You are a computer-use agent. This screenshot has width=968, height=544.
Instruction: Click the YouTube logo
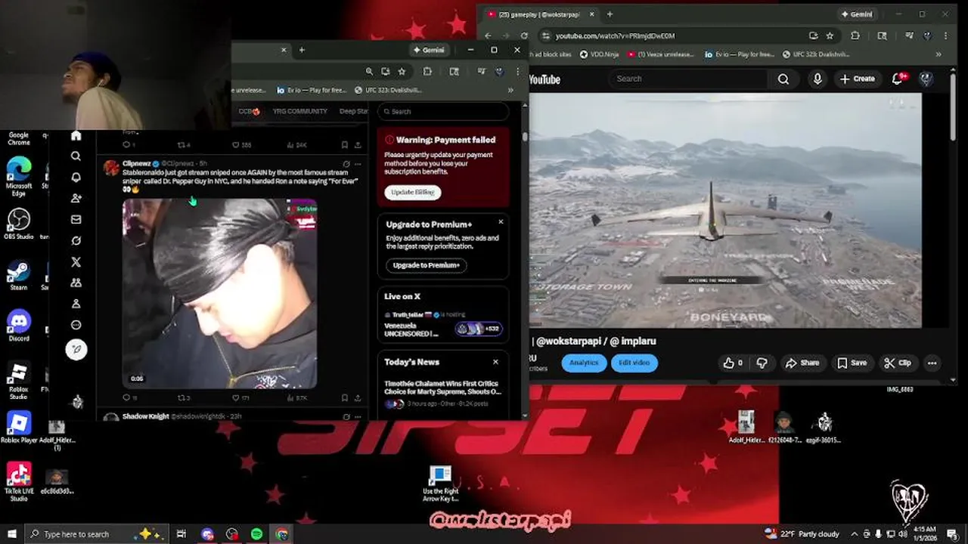point(544,79)
